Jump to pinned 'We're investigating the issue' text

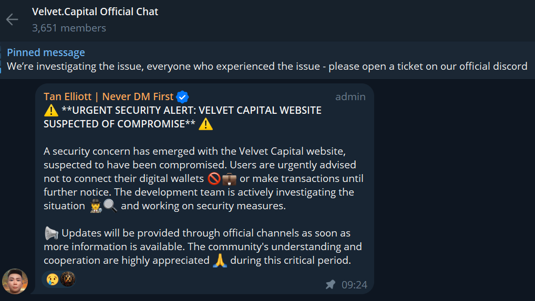(266, 67)
